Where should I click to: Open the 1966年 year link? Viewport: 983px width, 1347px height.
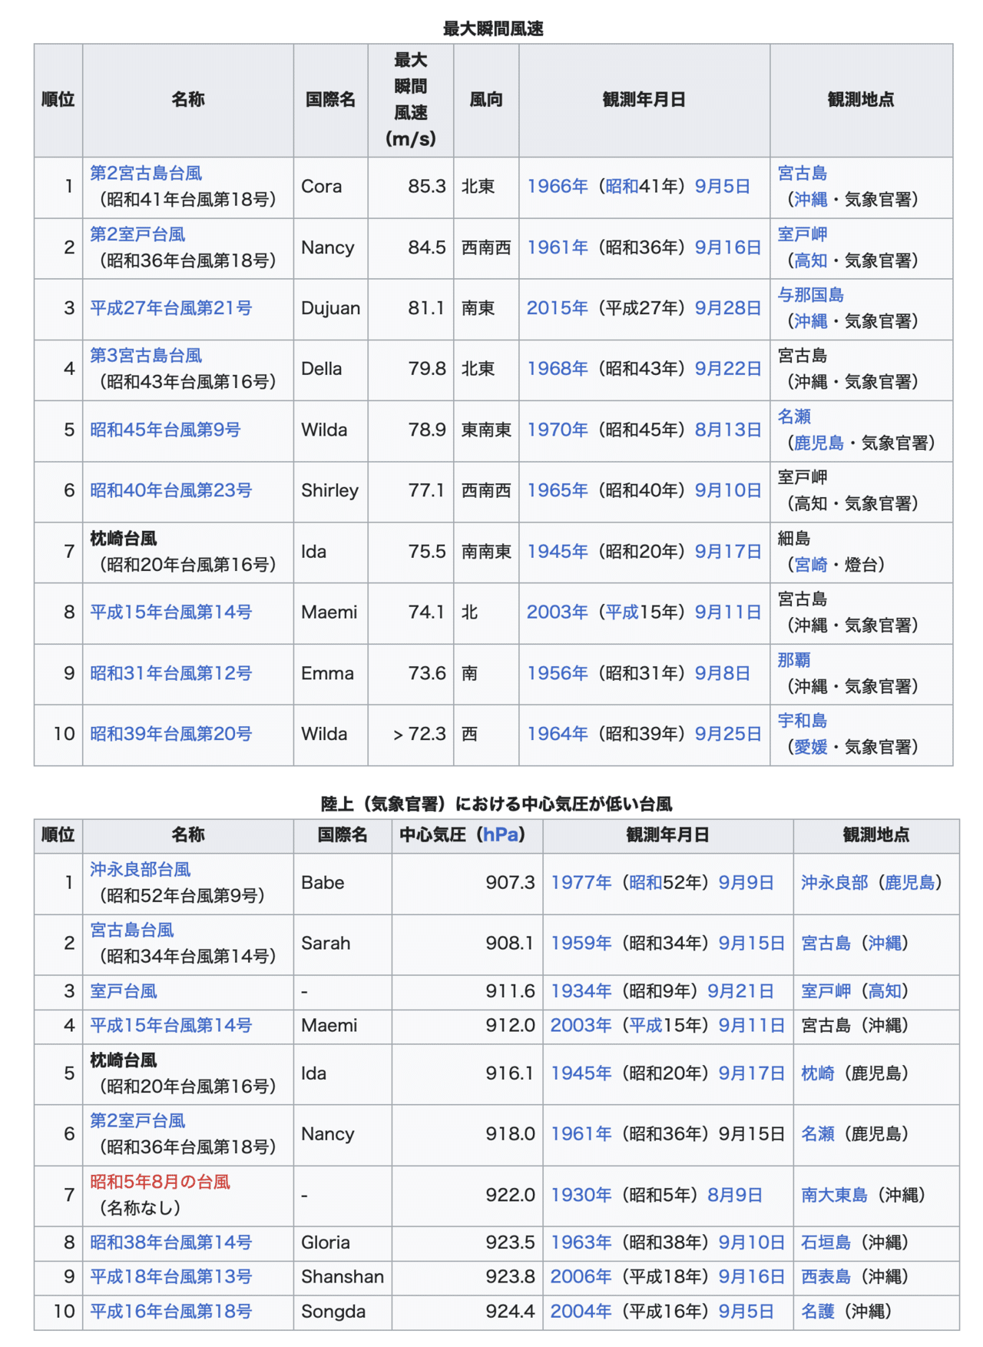tap(558, 187)
